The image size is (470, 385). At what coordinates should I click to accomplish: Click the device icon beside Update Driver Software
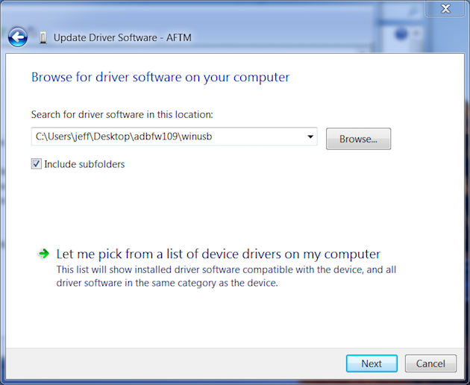coord(43,38)
